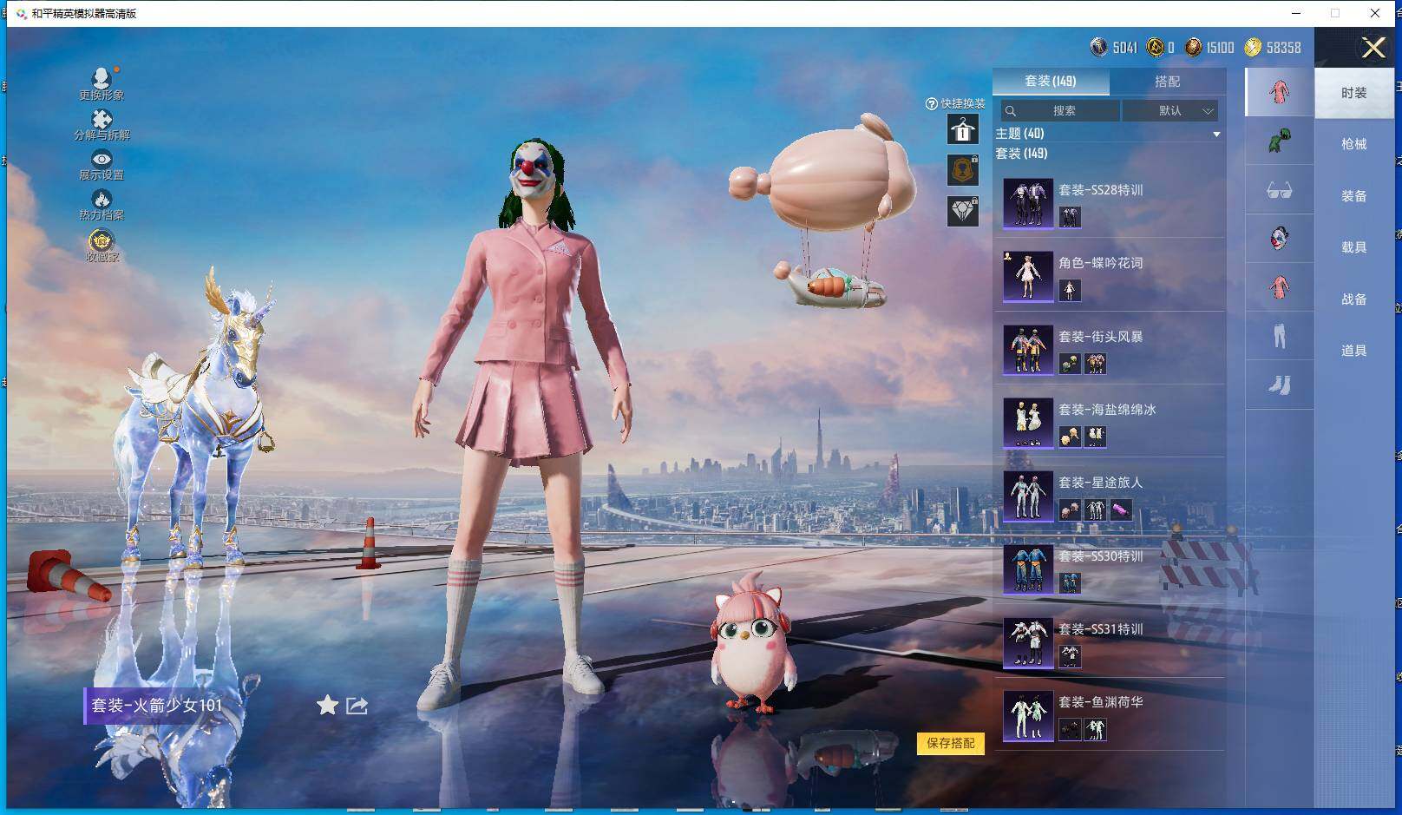
Task: Select the glasses slot
Action: (x=1280, y=189)
